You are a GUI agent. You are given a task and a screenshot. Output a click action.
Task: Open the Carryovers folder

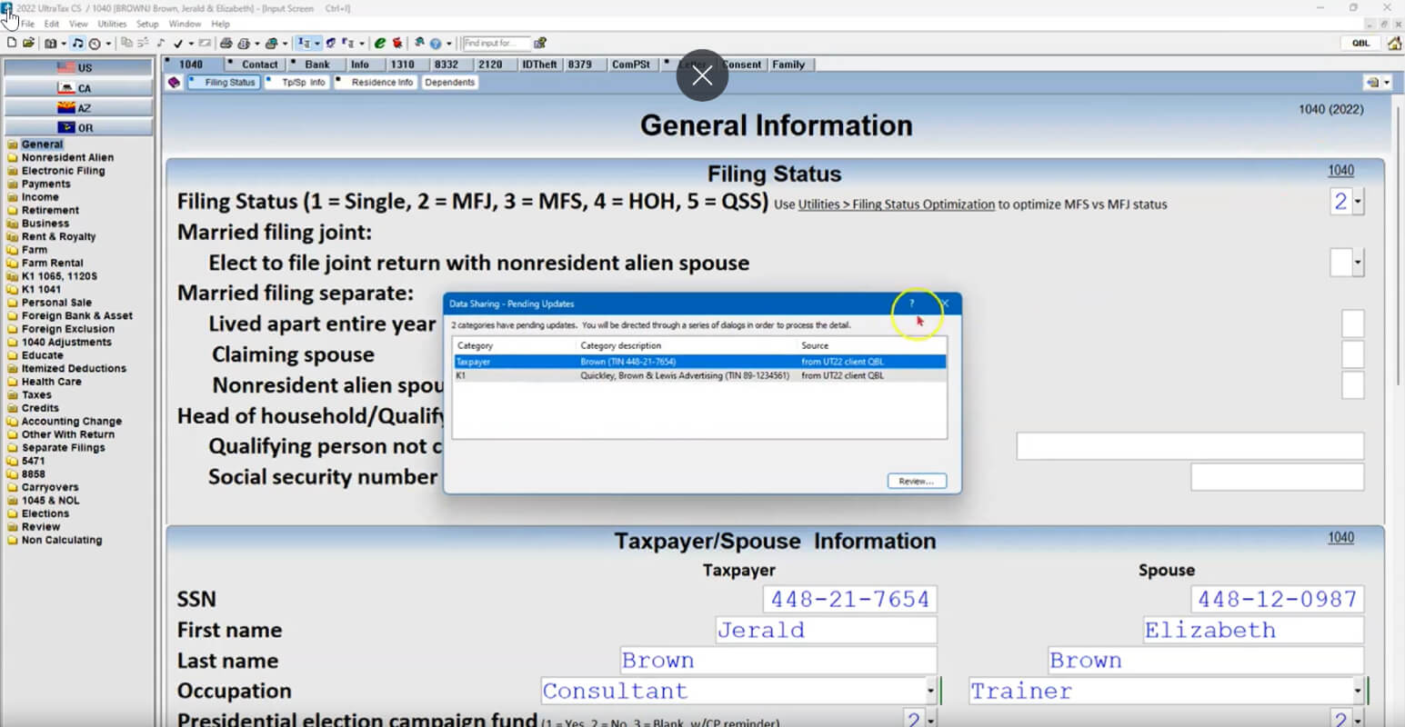tap(50, 487)
